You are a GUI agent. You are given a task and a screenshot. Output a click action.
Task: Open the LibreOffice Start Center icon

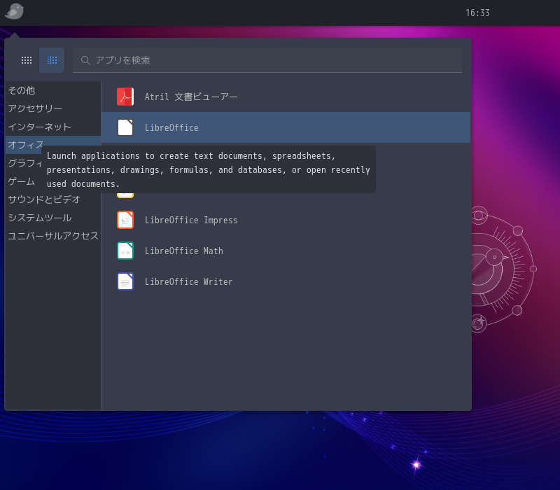[x=125, y=127]
